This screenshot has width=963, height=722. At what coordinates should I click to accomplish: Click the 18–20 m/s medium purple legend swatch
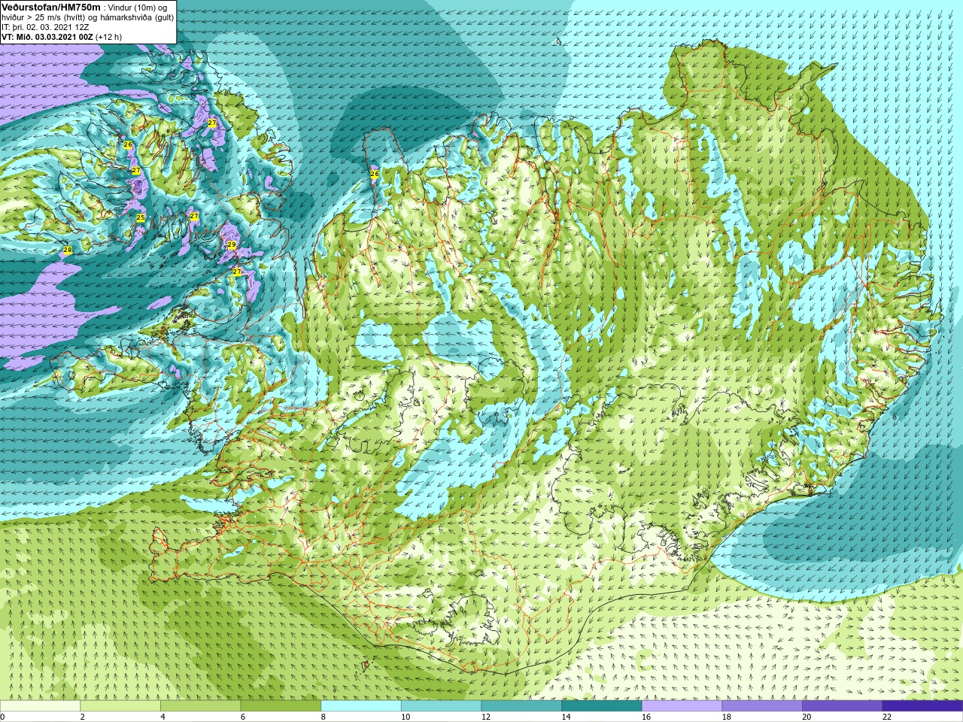[762, 706]
